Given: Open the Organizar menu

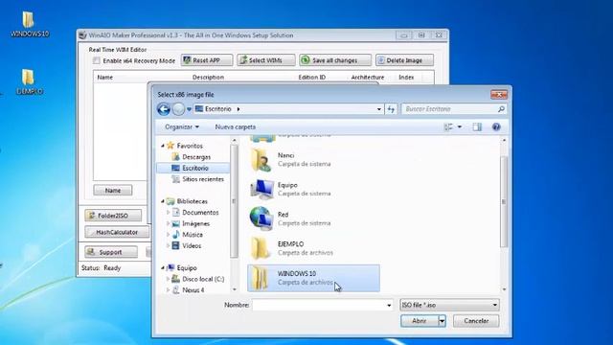Looking at the screenshot, I should pyautogui.click(x=182, y=126).
